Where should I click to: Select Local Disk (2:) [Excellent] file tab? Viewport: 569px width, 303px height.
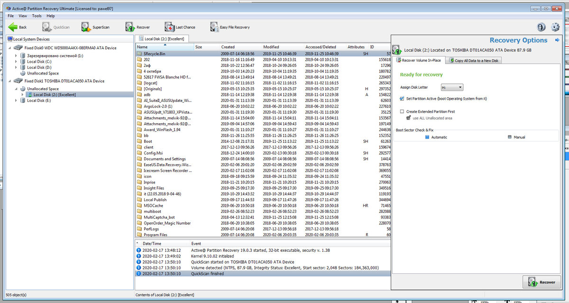coord(162,39)
